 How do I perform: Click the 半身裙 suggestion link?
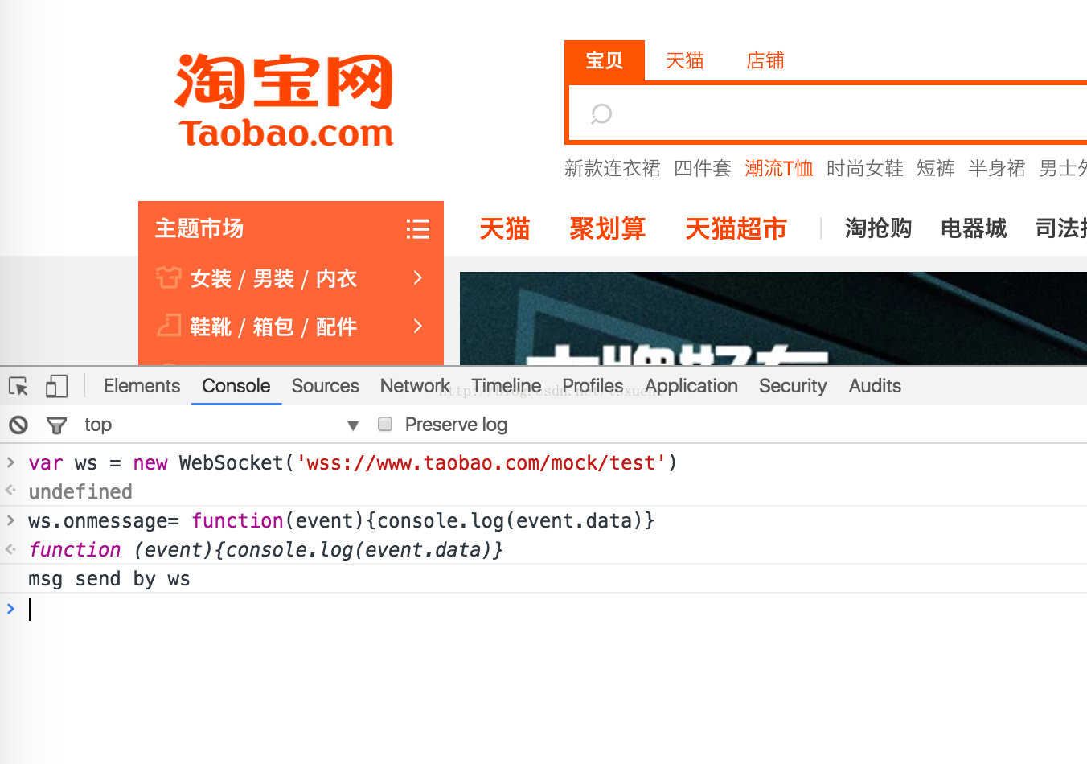(x=997, y=168)
